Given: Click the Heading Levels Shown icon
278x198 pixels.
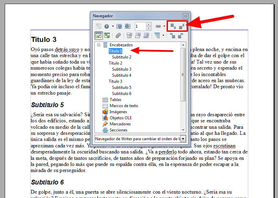Looking at the screenshot, I should tap(157, 35).
